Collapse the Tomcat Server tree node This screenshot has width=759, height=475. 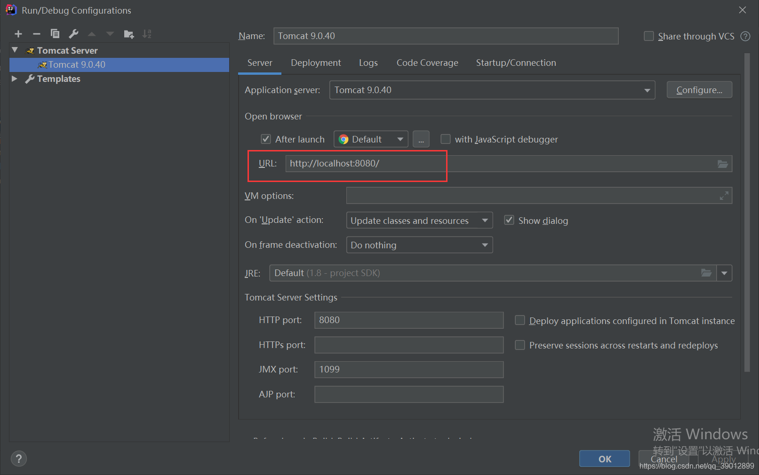point(15,50)
